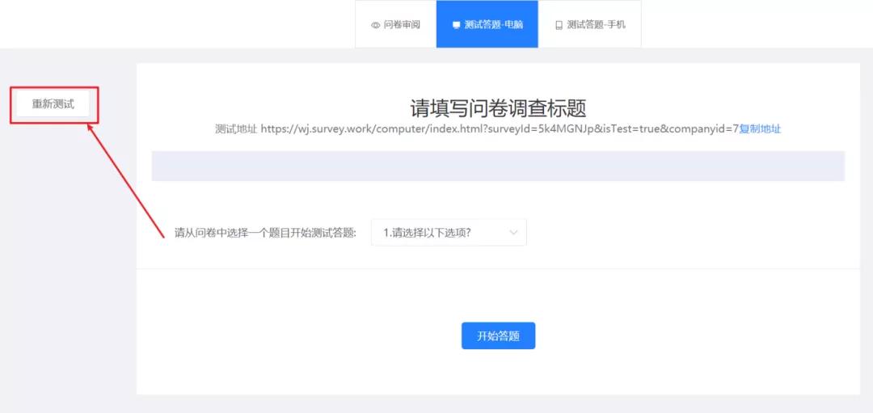Click the 复制地址 link
This screenshot has height=413, width=873.
pyautogui.click(x=760, y=129)
